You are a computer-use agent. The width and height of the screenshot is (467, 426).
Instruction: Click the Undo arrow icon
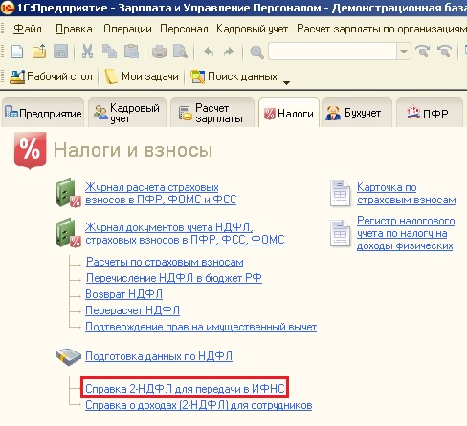coord(209,52)
